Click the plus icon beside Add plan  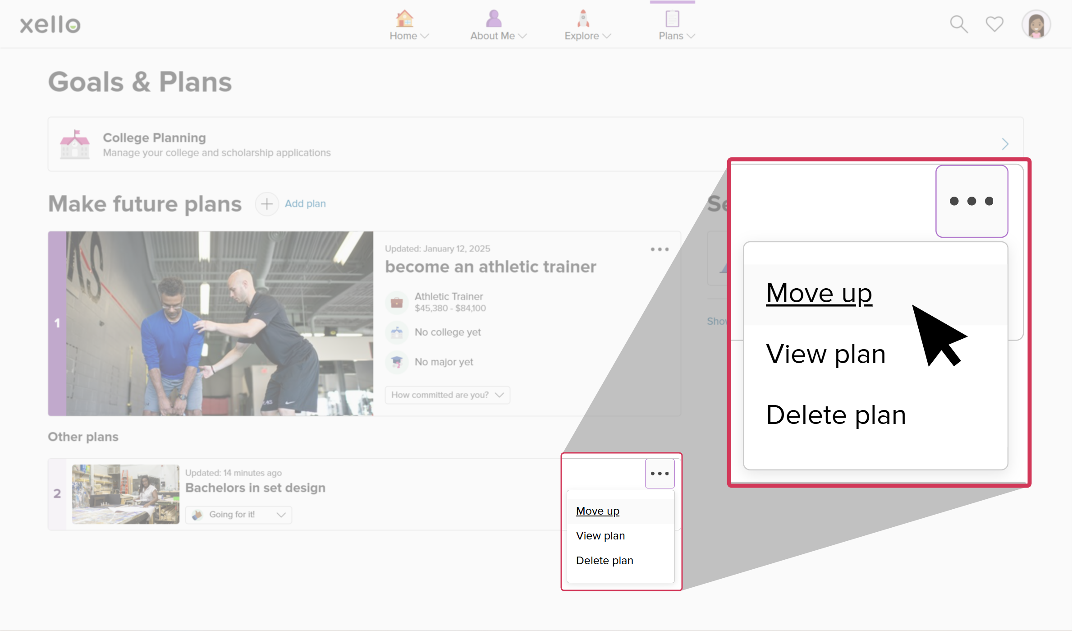click(x=267, y=204)
